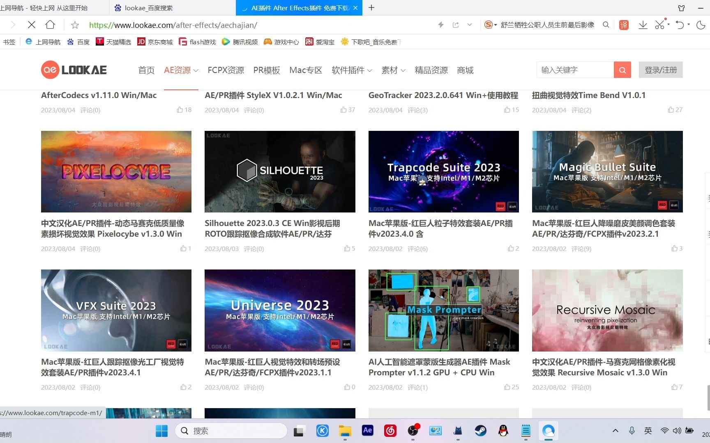The height and width of the screenshot is (443, 710).
Task: Click the LOOKAE site logo
Action: click(74, 70)
